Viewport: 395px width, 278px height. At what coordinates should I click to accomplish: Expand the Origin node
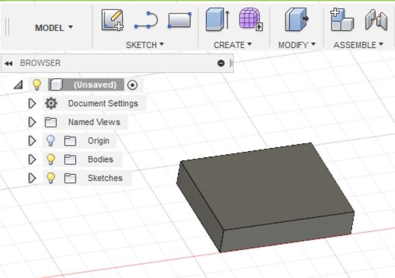click(x=32, y=141)
